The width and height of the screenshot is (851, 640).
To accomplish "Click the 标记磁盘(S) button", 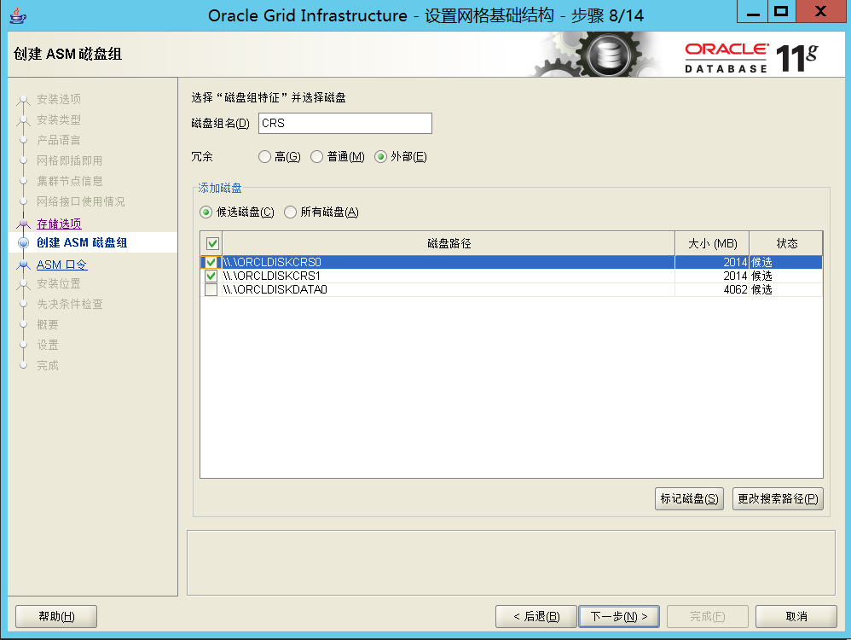I will click(x=689, y=498).
